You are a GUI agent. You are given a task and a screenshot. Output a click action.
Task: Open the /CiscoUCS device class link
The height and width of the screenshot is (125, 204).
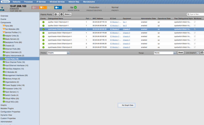point(14,9)
